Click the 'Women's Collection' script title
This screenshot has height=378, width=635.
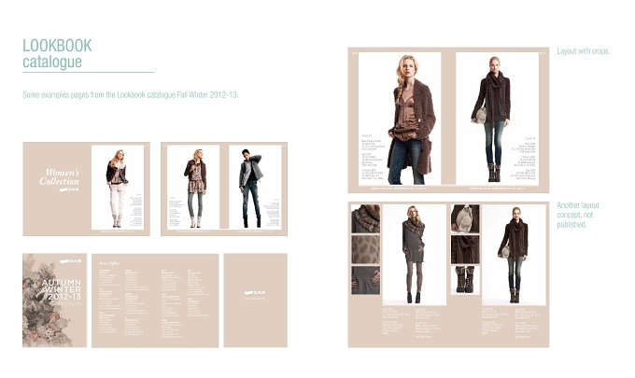coord(59,176)
